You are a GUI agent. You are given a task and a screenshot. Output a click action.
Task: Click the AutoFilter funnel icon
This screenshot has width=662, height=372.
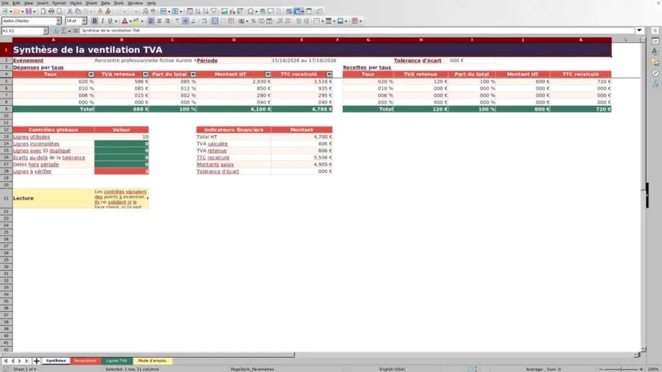pyautogui.click(x=213, y=12)
